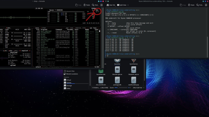This screenshot has height=117, width=209.
Task: Click Find in the btop Konsole toolbar
Action: 95,5
